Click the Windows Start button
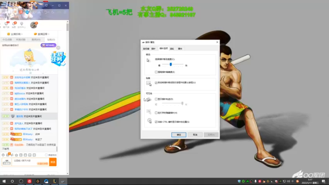Viewport: 329px width, 185px height. click(x=4, y=181)
